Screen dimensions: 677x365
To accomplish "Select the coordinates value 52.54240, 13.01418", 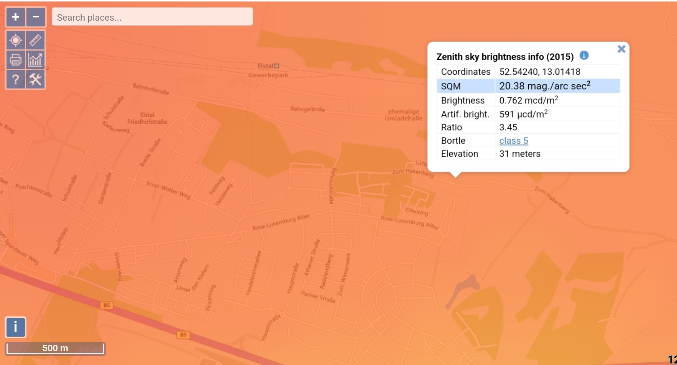I will 540,72.
